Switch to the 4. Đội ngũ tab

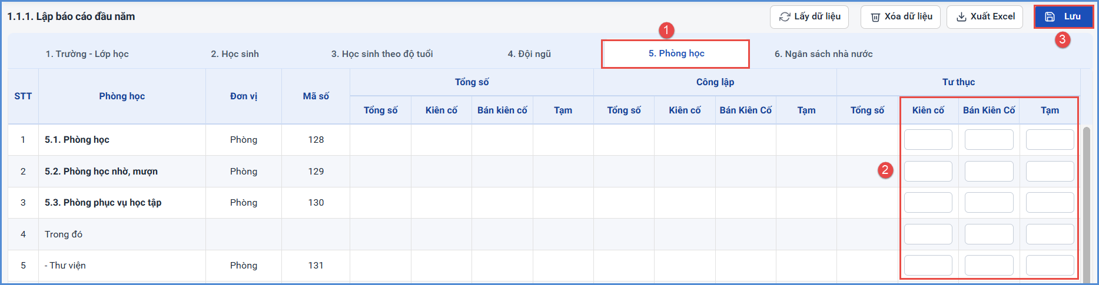(x=529, y=54)
